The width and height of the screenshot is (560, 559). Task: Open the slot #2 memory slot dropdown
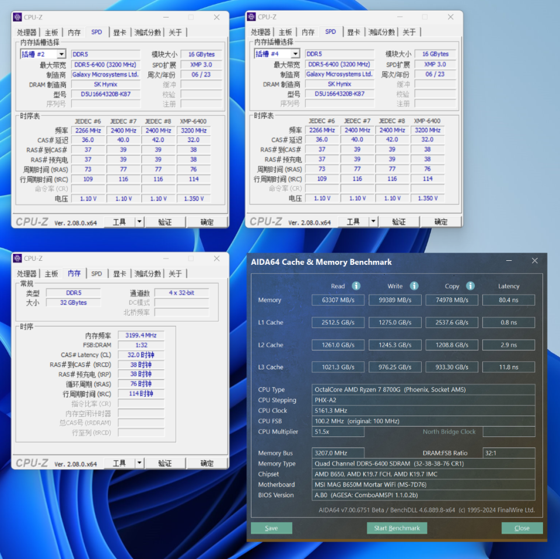[62, 54]
